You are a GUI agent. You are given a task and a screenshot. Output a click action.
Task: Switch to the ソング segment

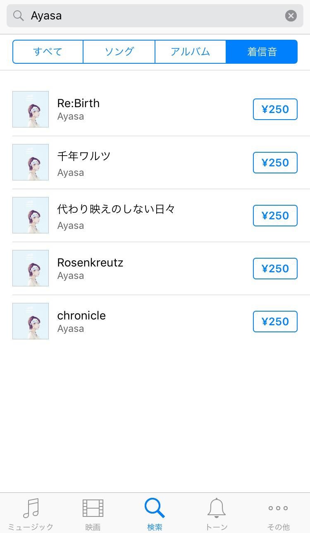click(x=119, y=52)
